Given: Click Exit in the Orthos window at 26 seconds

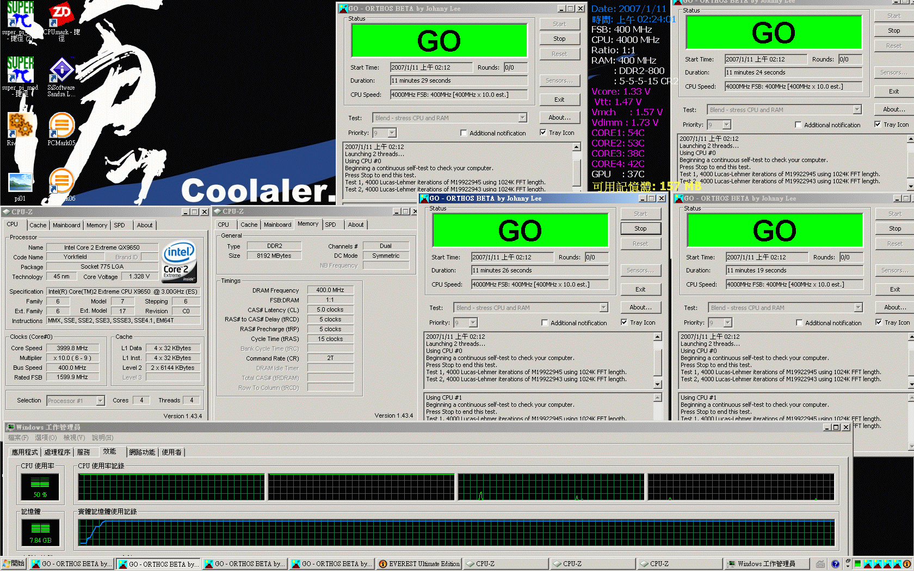Looking at the screenshot, I should coord(640,289).
